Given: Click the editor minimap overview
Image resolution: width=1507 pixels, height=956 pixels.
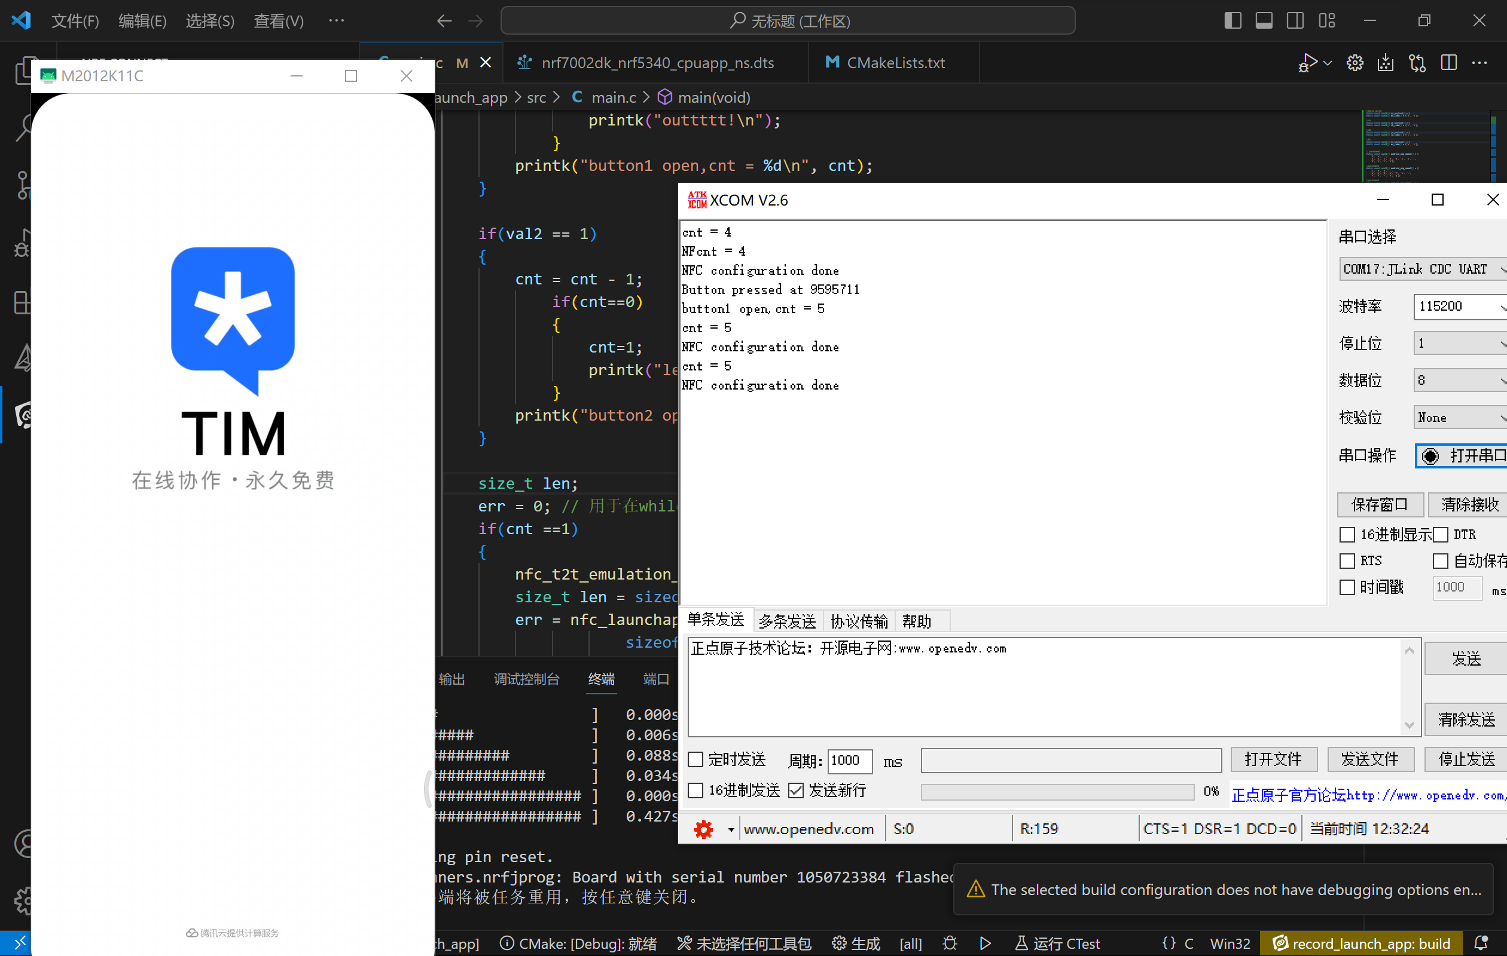Looking at the screenshot, I should [1425, 146].
